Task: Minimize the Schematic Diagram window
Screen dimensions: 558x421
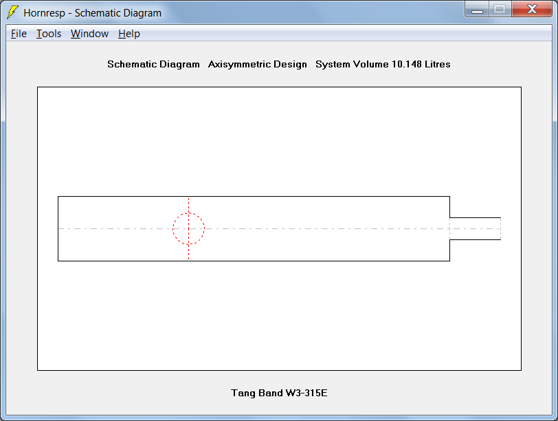Action: 477,10
